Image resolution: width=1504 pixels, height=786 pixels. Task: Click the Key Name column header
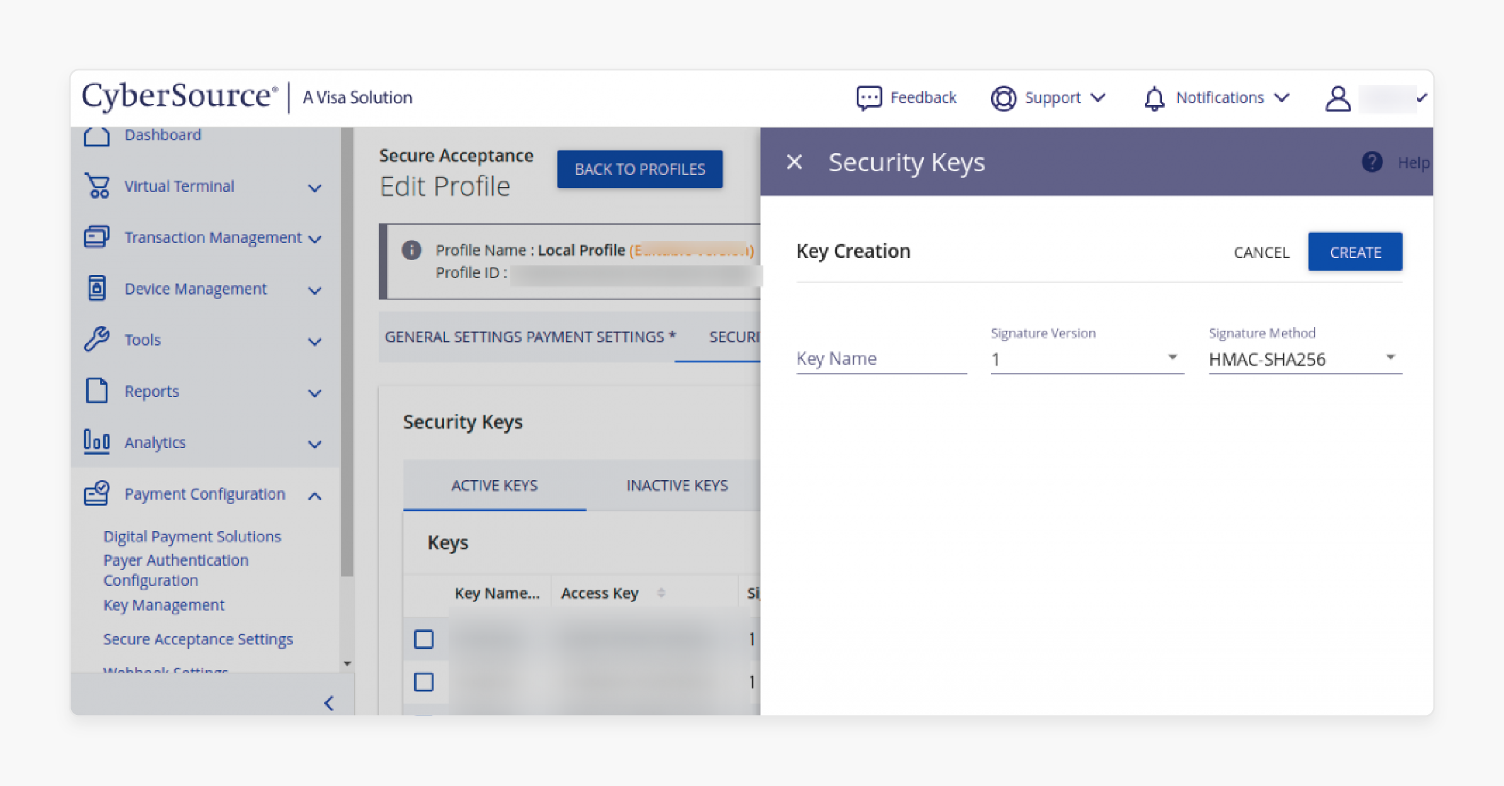click(x=497, y=593)
